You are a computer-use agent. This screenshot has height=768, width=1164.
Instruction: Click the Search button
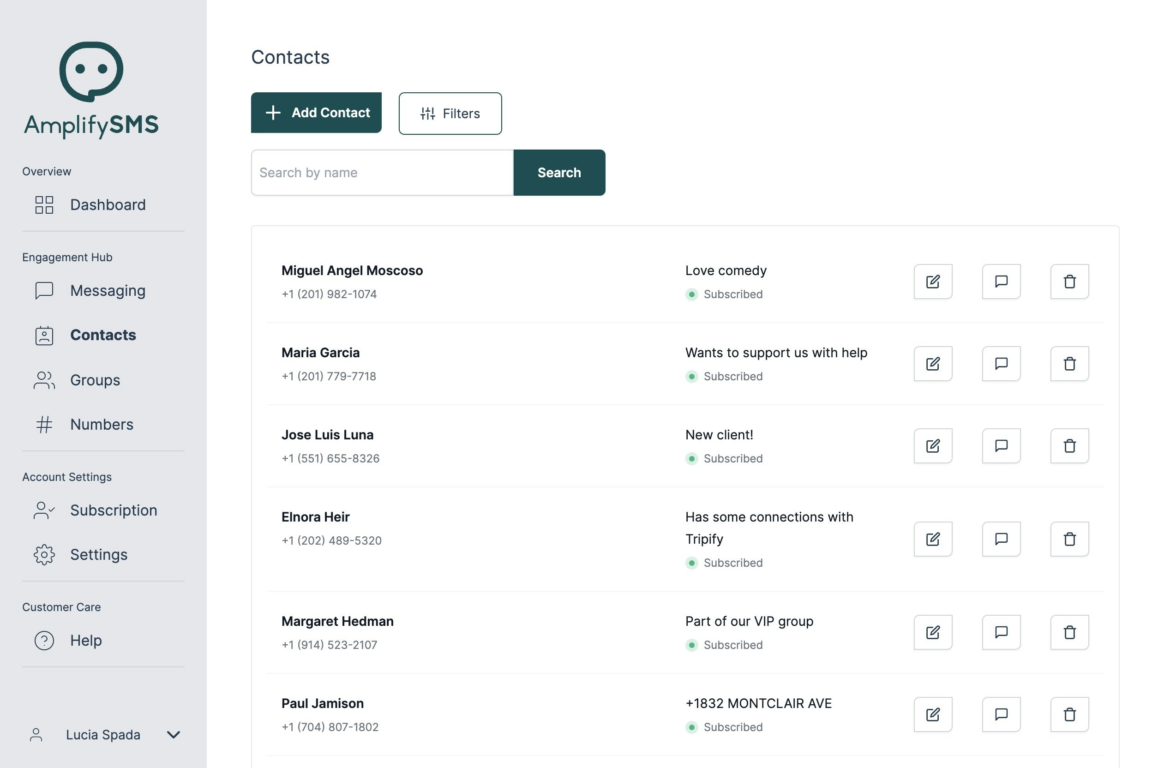(x=559, y=173)
